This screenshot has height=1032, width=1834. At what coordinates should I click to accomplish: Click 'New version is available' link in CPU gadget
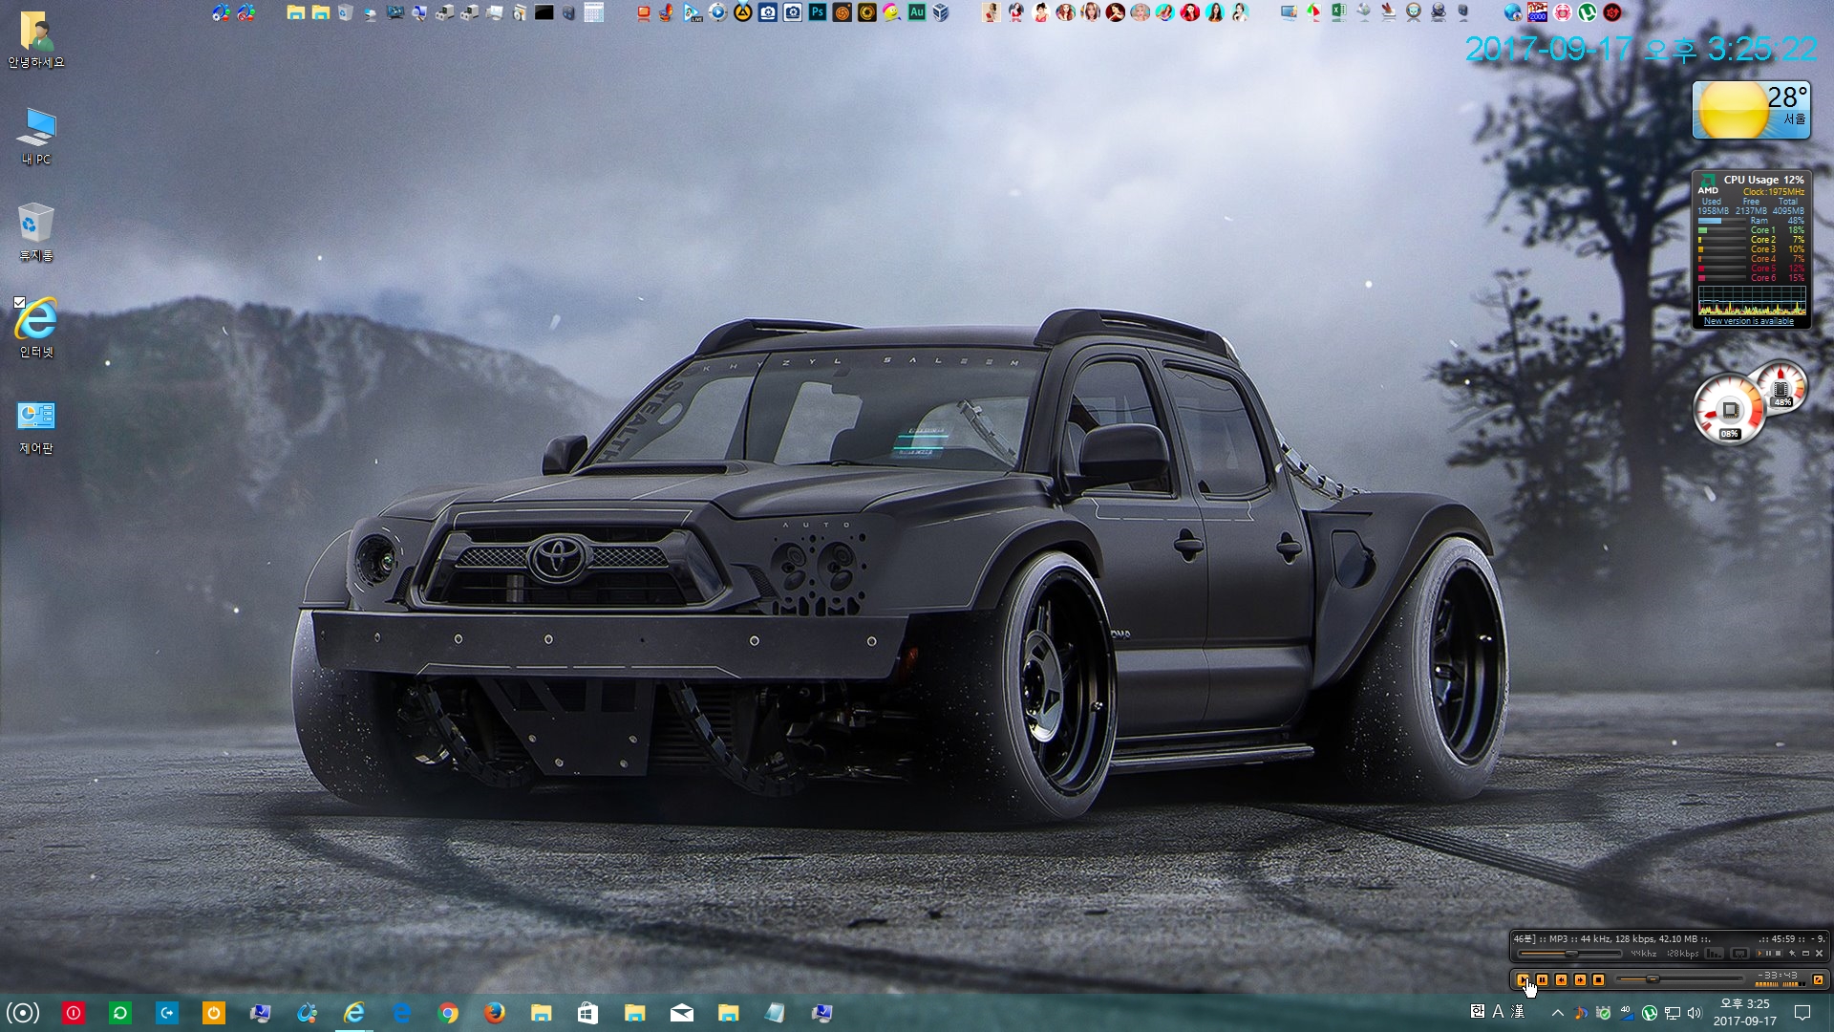tap(1749, 321)
